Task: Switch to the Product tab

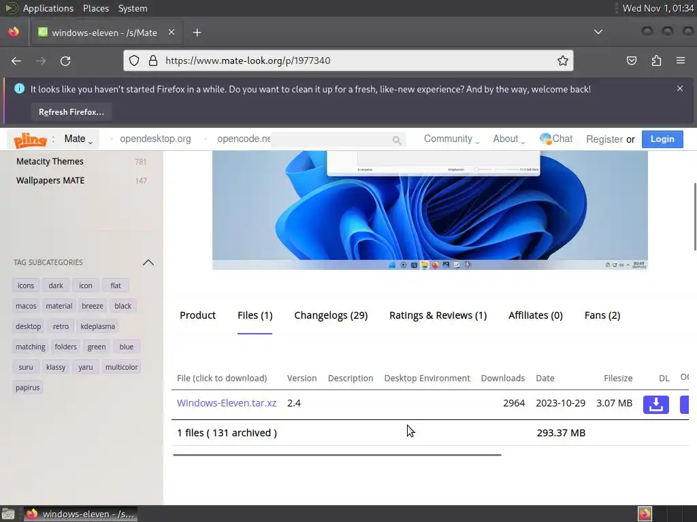Action: click(x=197, y=315)
